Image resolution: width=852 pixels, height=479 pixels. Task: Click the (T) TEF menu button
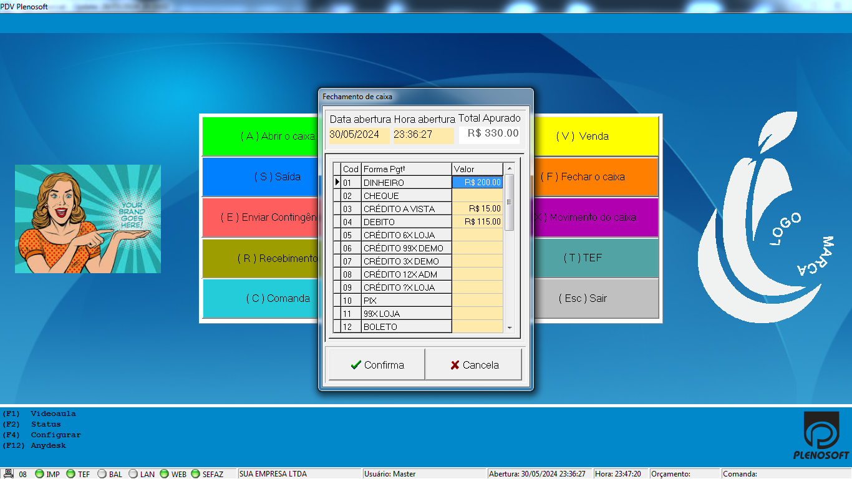pos(596,258)
